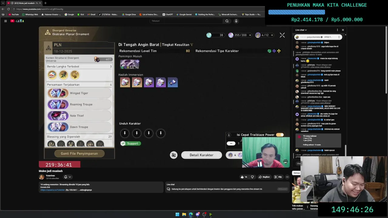Open the TikTok bookmark
The image size is (388, 218).
pos(108,15)
